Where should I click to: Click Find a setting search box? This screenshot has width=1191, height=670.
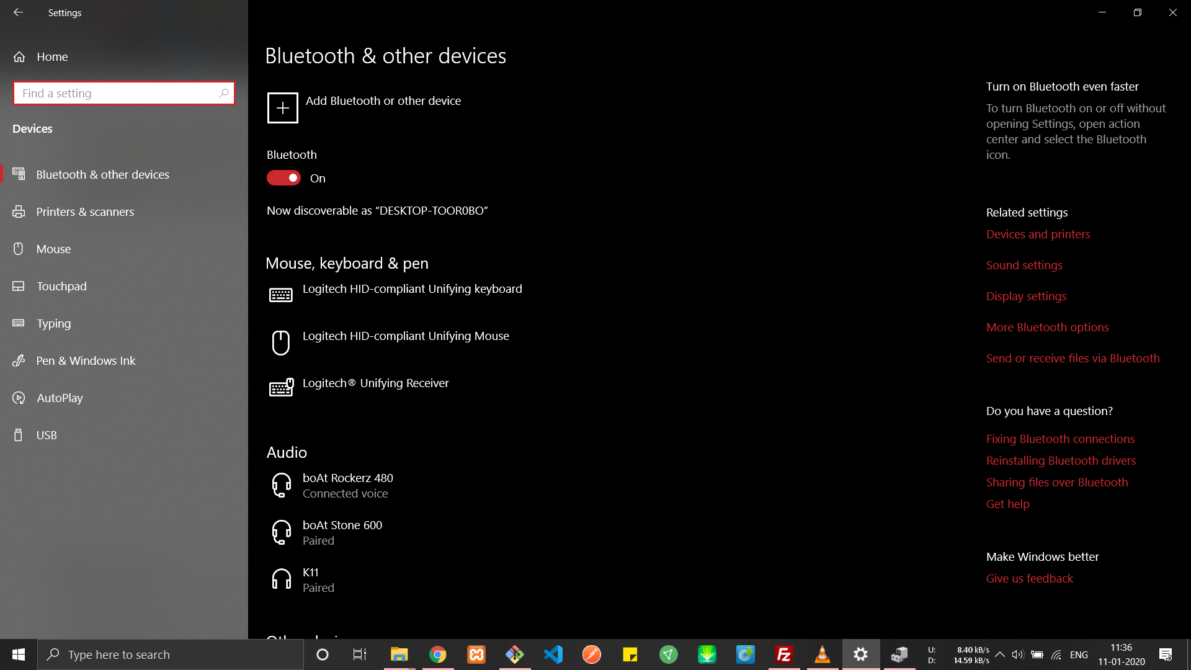[x=123, y=93]
